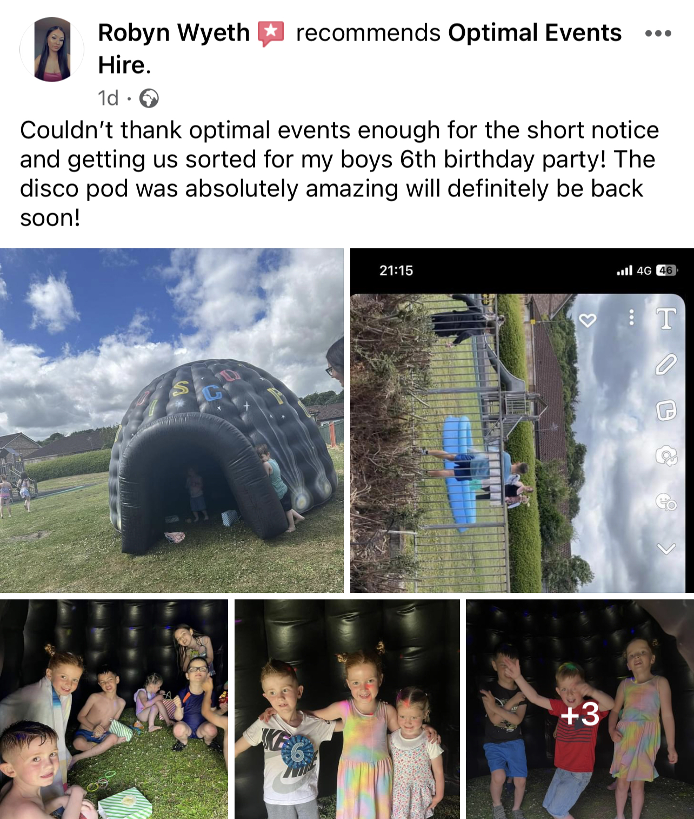Open the three-dot post options menu
694x819 pixels.
point(658,34)
